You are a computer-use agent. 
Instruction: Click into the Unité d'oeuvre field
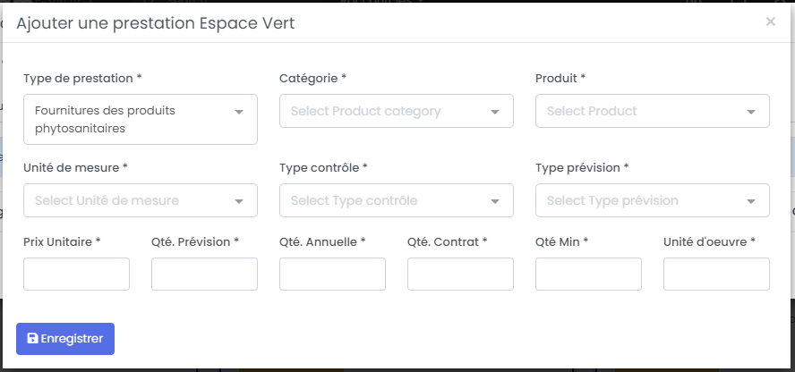click(x=716, y=275)
